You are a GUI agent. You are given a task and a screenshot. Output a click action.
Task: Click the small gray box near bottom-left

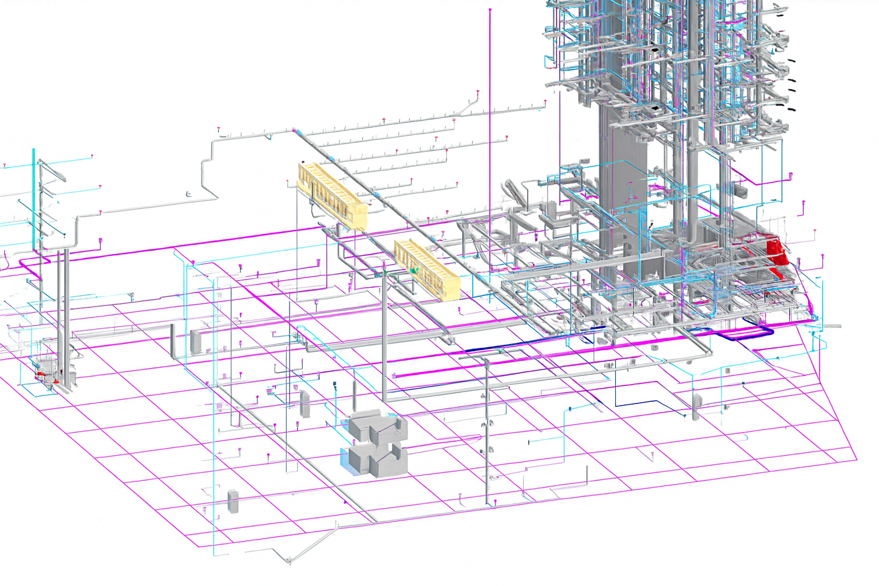click(233, 501)
